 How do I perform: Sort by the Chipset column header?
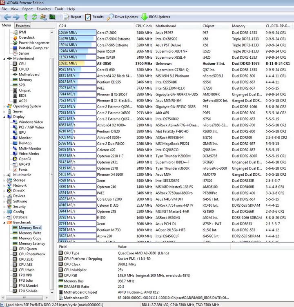215,26
